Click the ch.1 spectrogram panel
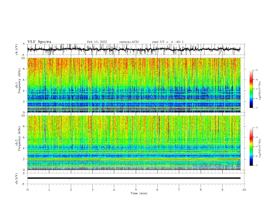This screenshot has height=213, width=275. pyautogui.click(x=134, y=85)
